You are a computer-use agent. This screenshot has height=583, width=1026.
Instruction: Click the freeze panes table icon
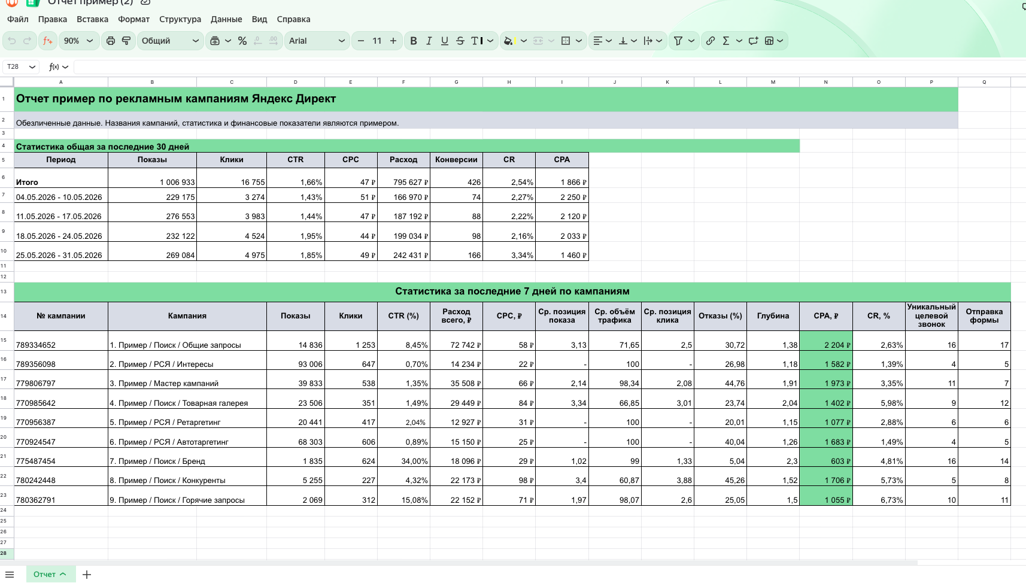(x=770, y=41)
